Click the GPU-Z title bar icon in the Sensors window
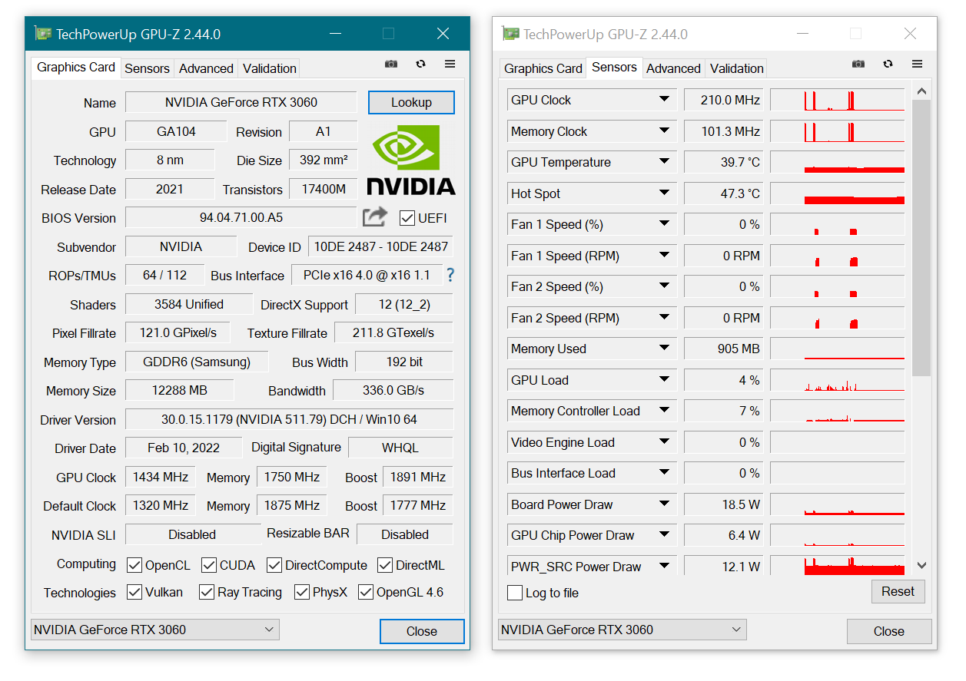The height and width of the screenshot is (681, 966). [x=510, y=34]
